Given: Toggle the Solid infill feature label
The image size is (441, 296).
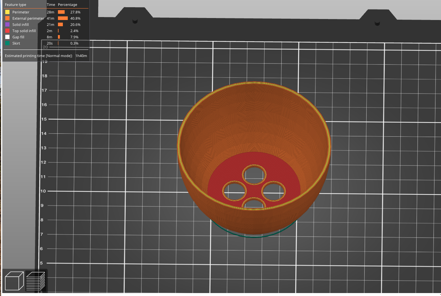Looking at the screenshot, I should pos(21,25).
